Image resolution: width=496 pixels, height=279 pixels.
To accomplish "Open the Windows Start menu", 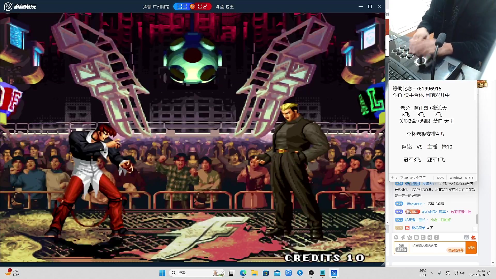I will [x=162, y=273].
